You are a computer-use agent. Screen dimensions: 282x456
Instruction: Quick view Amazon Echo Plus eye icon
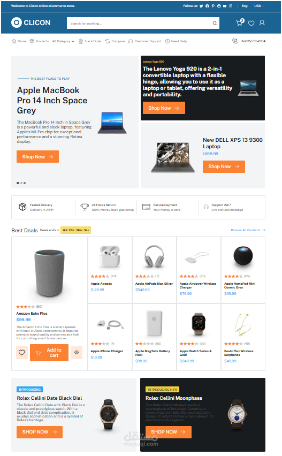point(77,353)
